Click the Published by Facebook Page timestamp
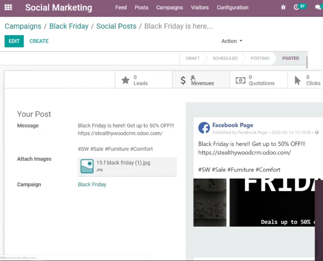323x261 pixels. 261,132
